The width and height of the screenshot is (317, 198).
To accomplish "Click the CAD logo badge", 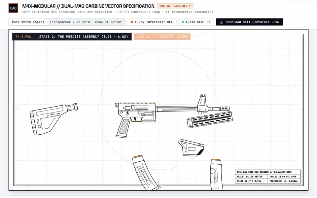I will tap(13, 8).
